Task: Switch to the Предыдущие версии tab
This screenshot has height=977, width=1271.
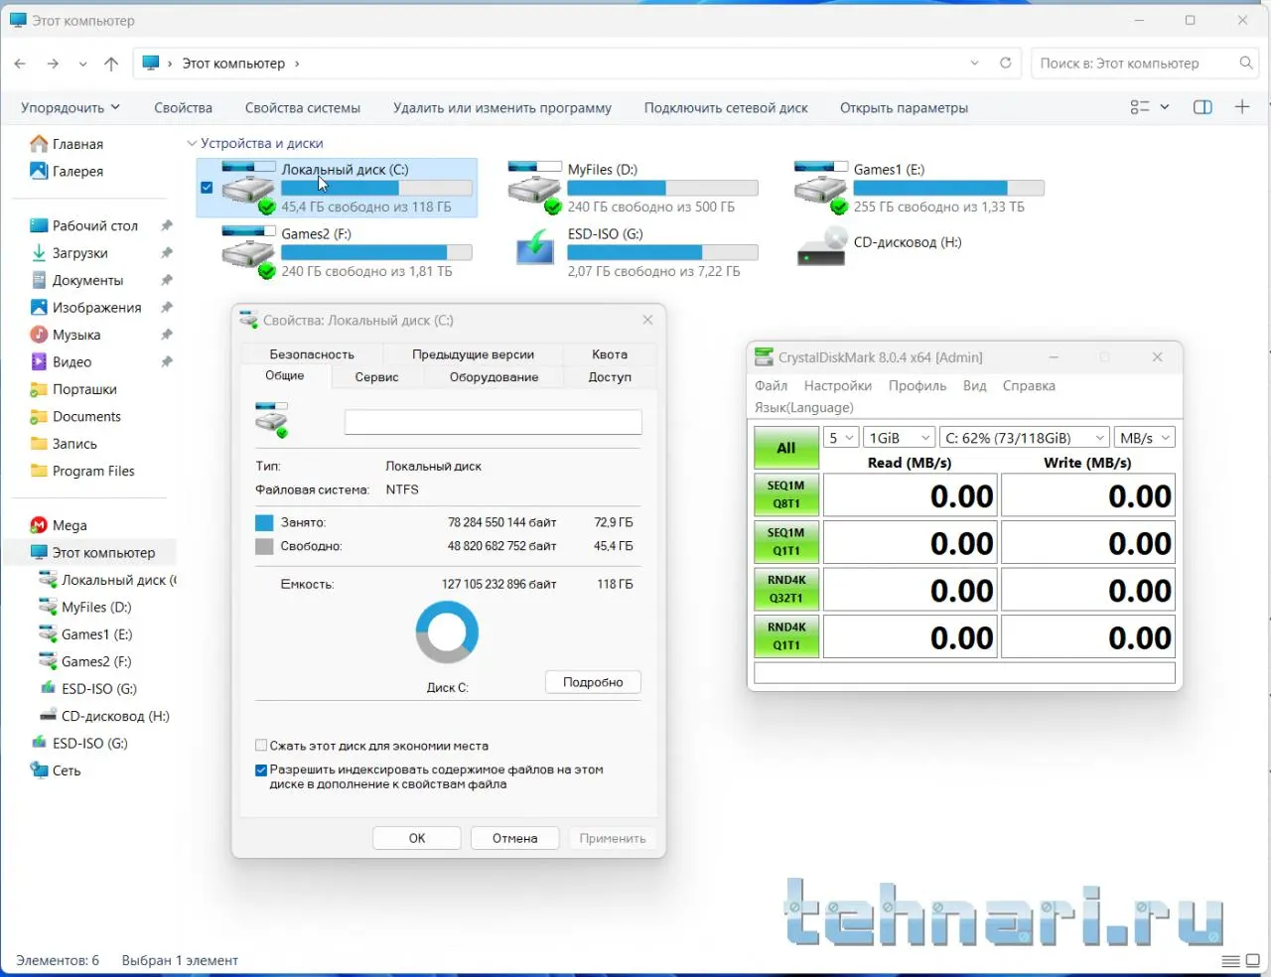Action: click(x=473, y=354)
